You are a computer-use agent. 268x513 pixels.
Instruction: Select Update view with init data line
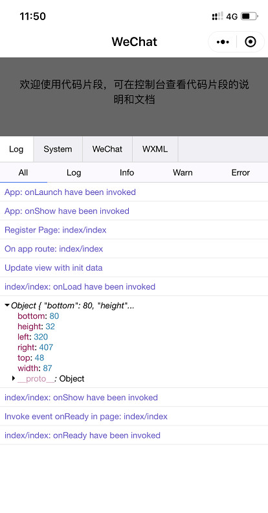134,268
